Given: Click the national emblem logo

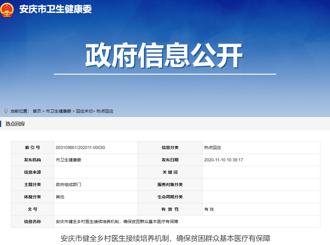Looking at the screenshot, I should [x=7, y=10].
